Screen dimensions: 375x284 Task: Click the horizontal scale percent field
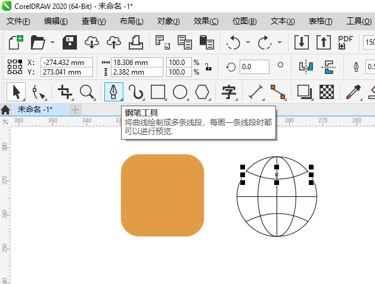[x=179, y=63]
